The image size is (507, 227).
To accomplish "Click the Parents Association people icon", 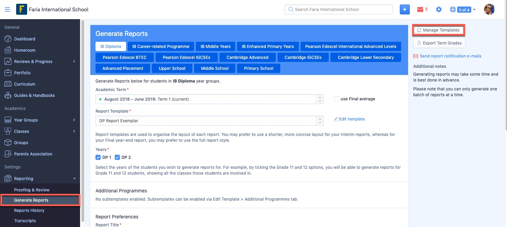I will [8, 154].
